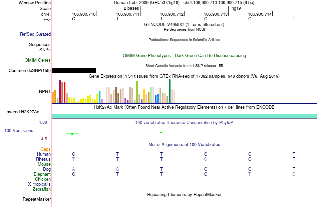Click the gray A in Dog row
Viewport: 317px width, 207px height.
click(73, 169)
